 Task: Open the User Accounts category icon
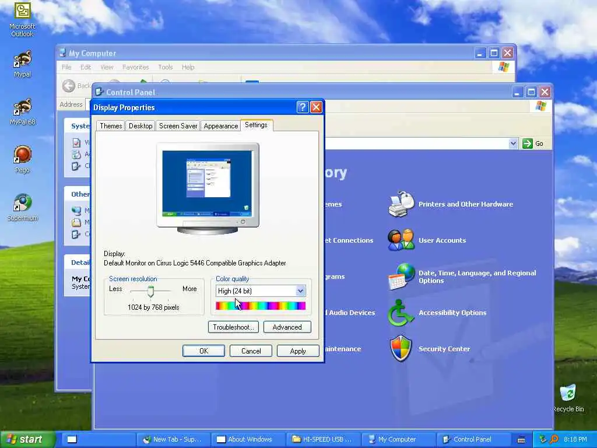(x=401, y=240)
